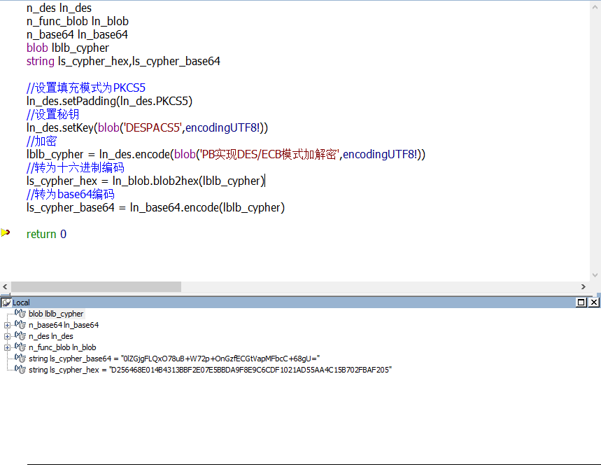This screenshot has height=465, width=601.
Task: Select the string ls_cypher_hex variable row
Action: point(210,370)
